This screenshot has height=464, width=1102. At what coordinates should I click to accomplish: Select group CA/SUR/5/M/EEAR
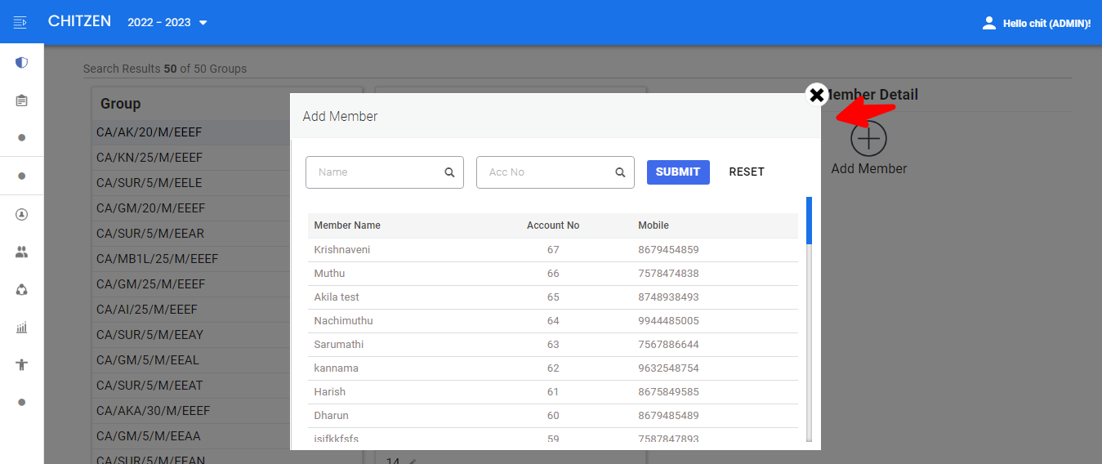(x=191, y=234)
